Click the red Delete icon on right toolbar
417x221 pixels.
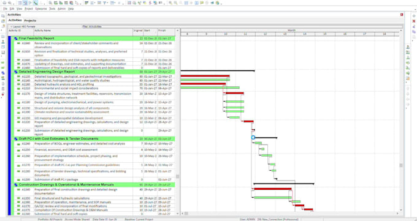(x=414, y=21)
